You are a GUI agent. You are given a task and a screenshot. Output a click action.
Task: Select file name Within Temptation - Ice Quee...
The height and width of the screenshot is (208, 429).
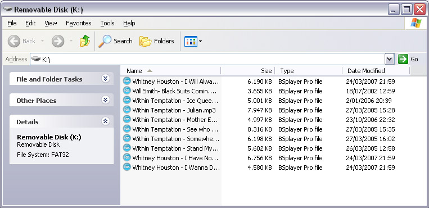175,101
